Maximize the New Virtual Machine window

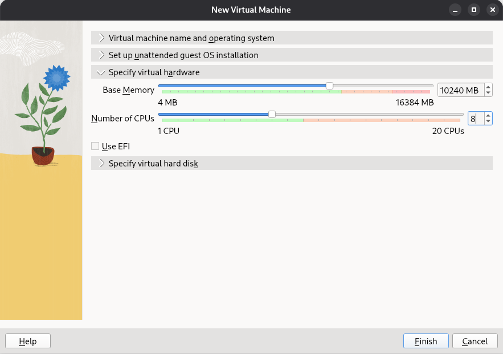(474, 10)
